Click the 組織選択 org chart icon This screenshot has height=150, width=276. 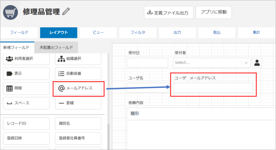(x=61, y=59)
